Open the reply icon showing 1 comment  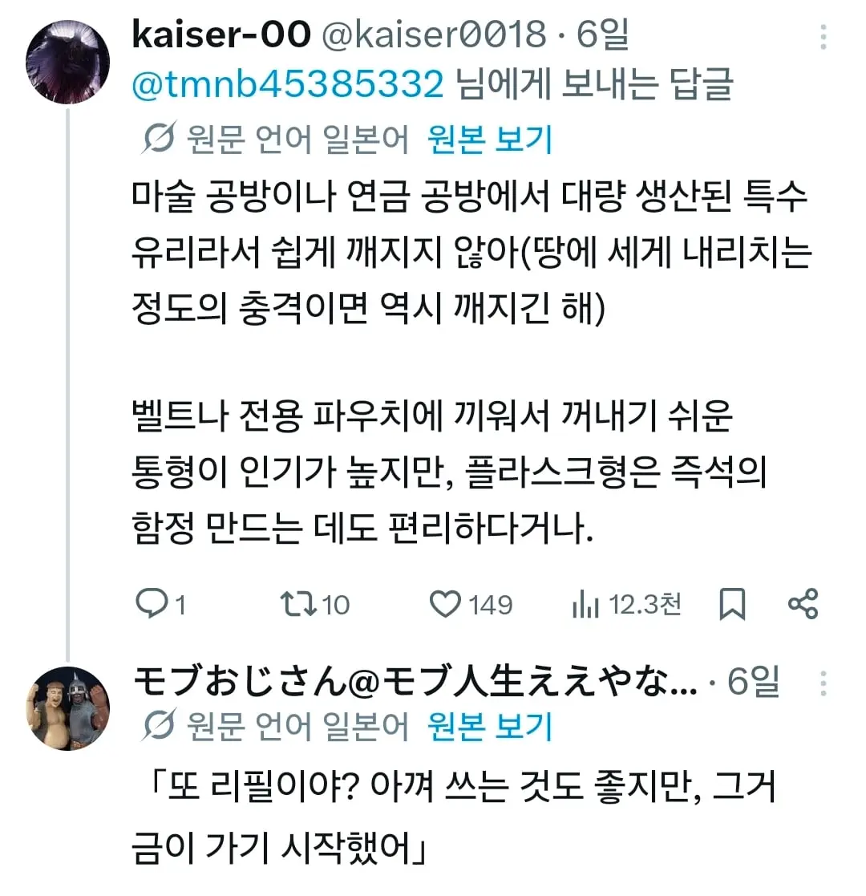(x=152, y=603)
